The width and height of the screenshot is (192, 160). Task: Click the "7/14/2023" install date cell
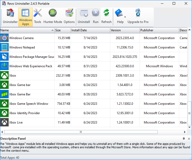point(90,38)
